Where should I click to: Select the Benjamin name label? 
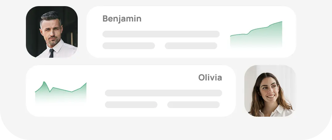click(122, 19)
